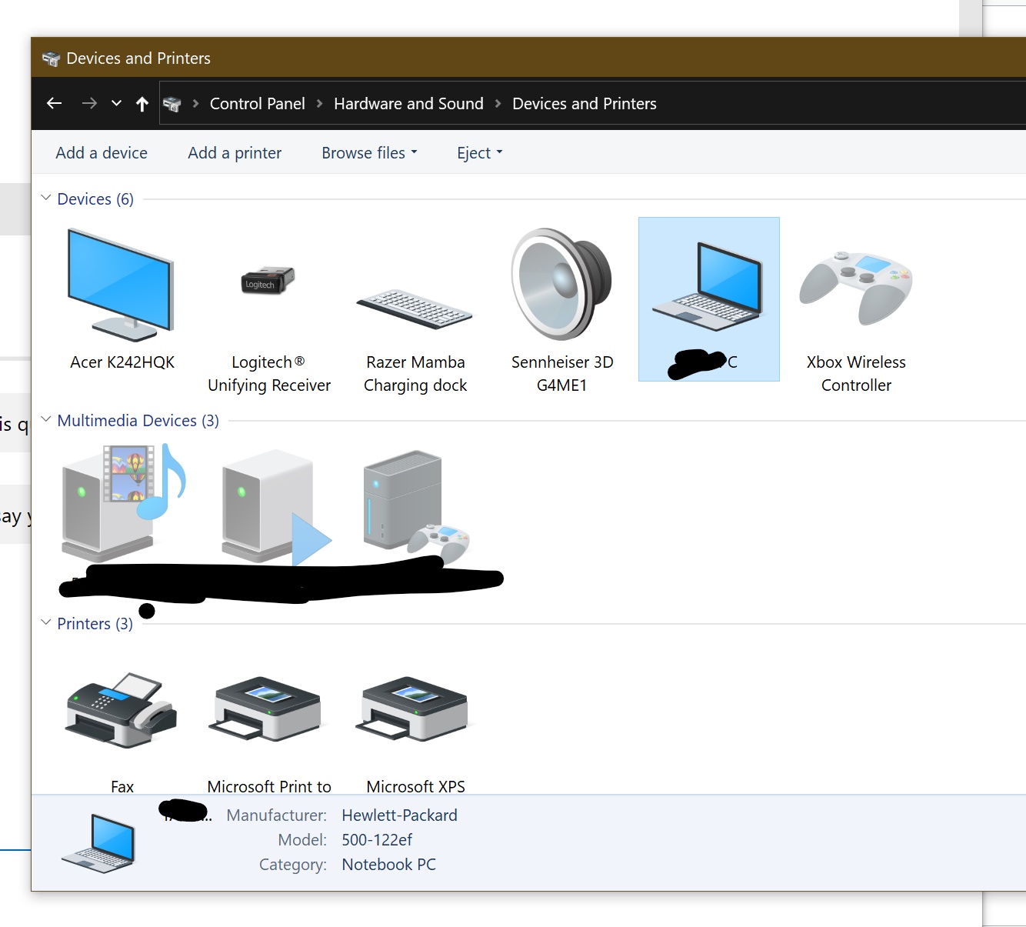1026x927 pixels.
Task: Open the Browse files dropdown
Action: pos(369,153)
